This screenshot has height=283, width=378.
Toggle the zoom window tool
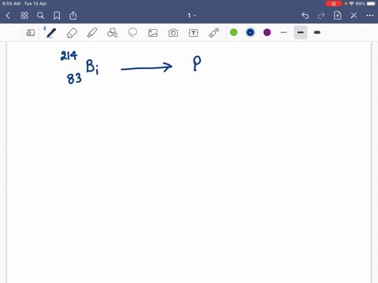click(31, 33)
